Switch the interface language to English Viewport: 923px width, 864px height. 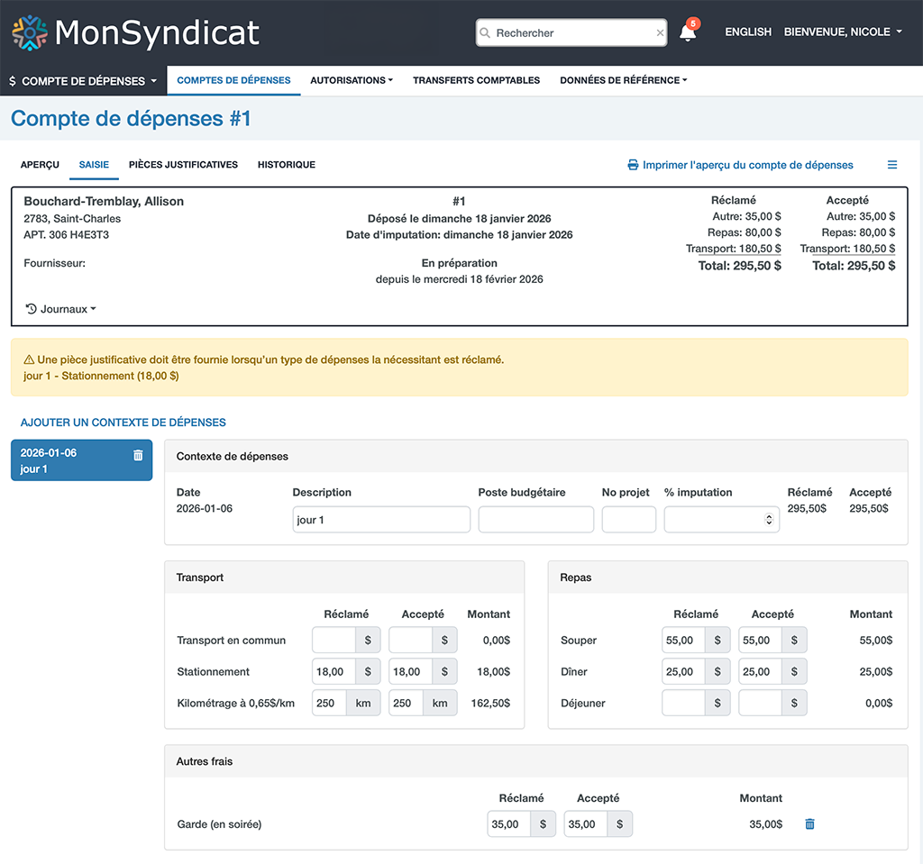[x=748, y=32]
